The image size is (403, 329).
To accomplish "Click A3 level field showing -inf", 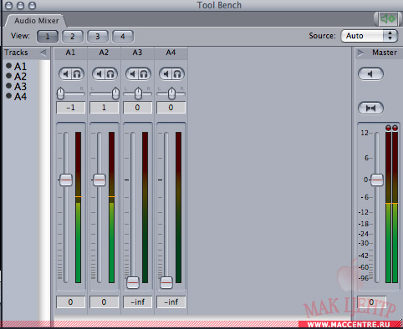I will tap(138, 302).
